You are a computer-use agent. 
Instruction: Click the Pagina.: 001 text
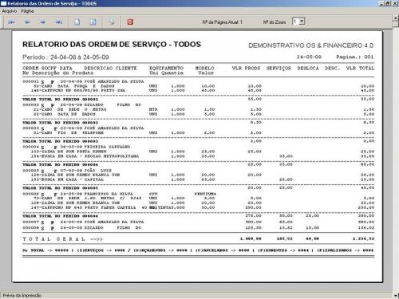(x=355, y=57)
